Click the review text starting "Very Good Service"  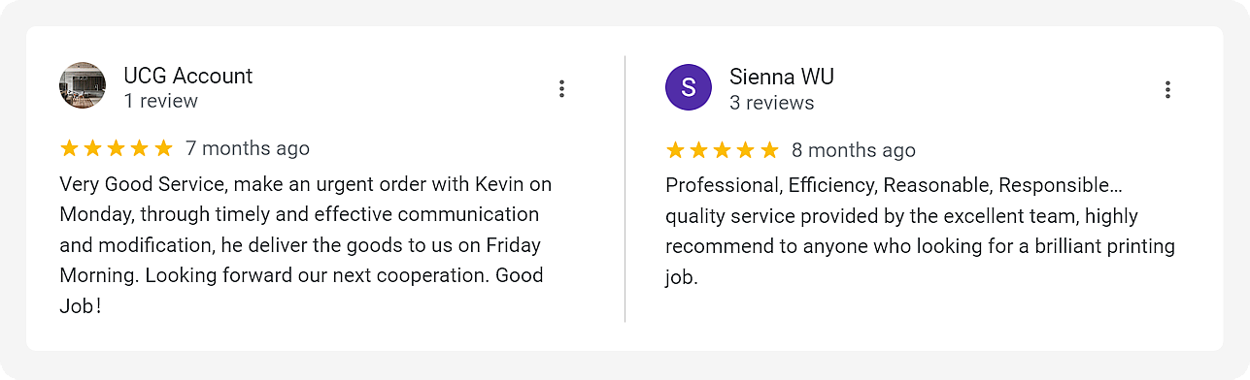pyautogui.click(x=306, y=244)
